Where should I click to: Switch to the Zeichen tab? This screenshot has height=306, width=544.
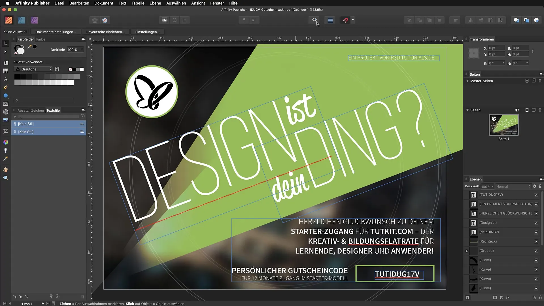[37, 110]
